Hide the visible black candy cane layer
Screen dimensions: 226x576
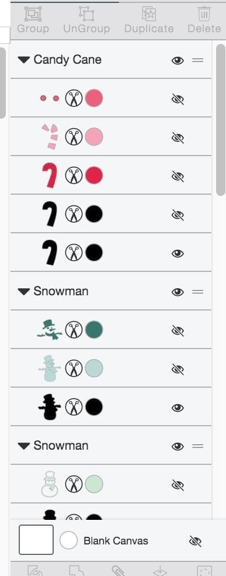click(x=178, y=253)
